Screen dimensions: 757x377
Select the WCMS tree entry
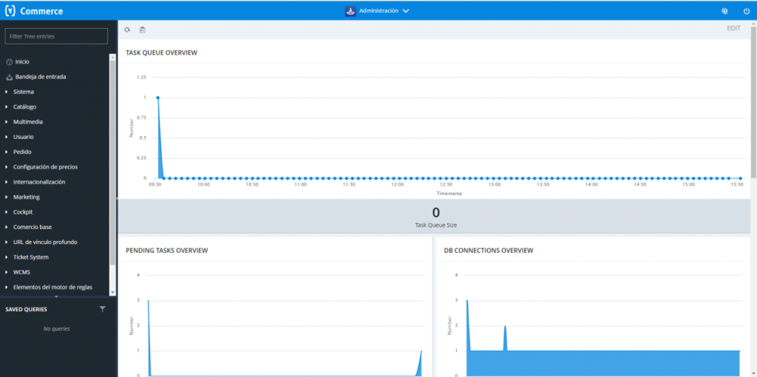[x=21, y=272]
